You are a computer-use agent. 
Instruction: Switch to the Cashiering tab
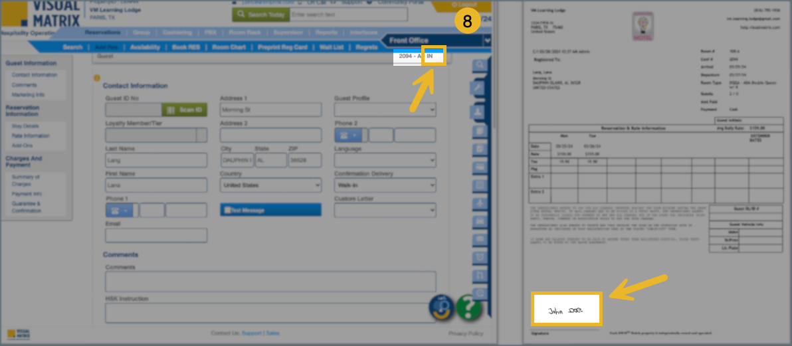(x=177, y=32)
